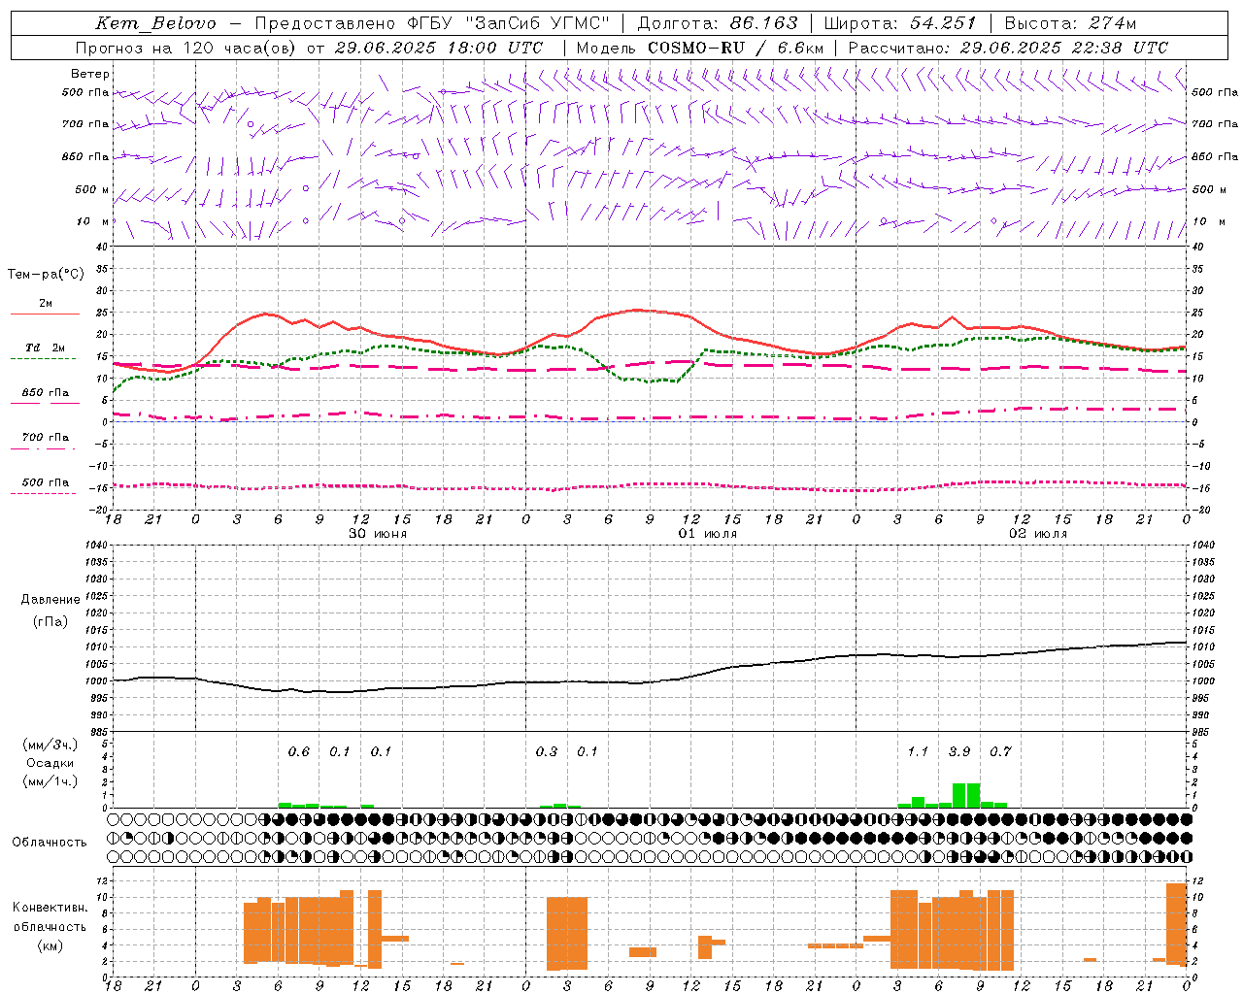Click the Ветер wind panel label

tap(90, 74)
